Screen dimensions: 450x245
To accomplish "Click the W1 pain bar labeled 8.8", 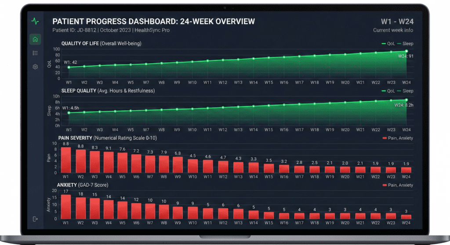I will [66, 160].
